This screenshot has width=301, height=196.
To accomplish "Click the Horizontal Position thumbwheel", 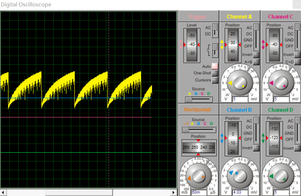I will pyautogui.click(x=198, y=148).
